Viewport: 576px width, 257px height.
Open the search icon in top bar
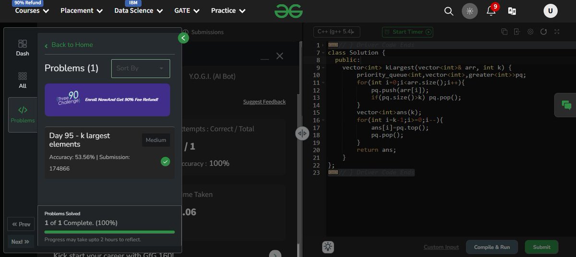coord(449,11)
